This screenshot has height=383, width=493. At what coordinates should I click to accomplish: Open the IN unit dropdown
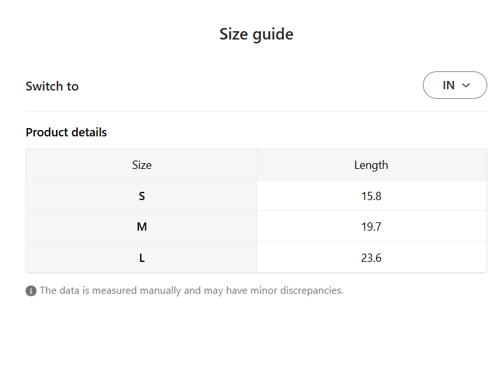click(x=455, y=85)
